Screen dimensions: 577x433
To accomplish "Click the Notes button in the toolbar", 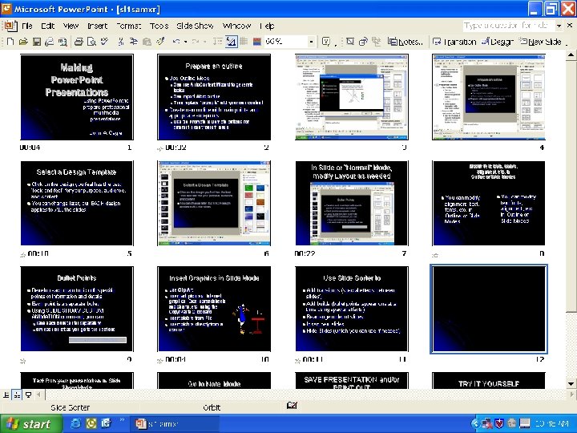I will coord(406,42).
